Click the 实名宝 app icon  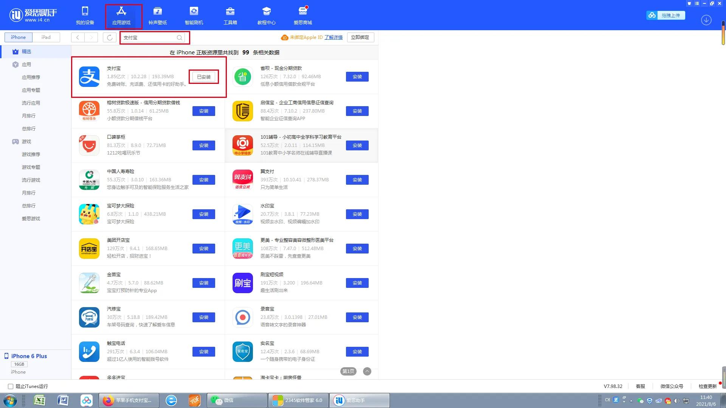243,352
